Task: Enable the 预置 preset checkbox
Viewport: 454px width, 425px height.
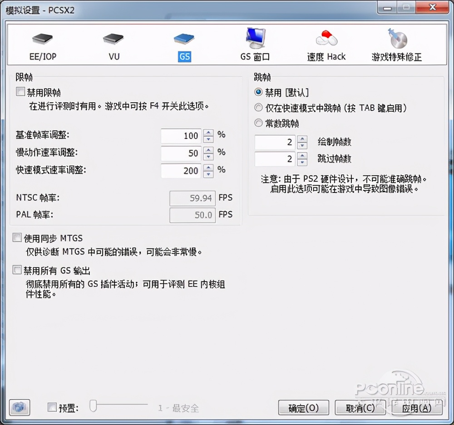Action: pyautogui.click(x=52, y=407)
